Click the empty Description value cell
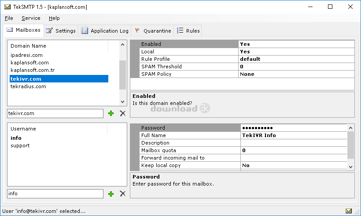Image resolution: width=361 pixels, height=216 pixels. click(294, 143)
